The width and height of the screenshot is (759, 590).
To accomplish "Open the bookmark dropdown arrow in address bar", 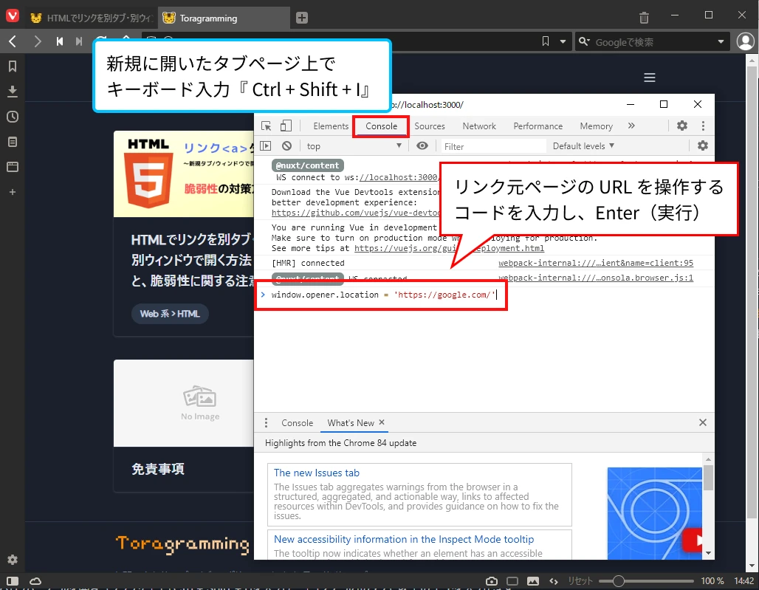I will pos(563,41).
